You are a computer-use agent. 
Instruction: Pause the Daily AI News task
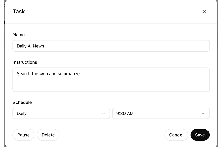[x=24, y=135]
